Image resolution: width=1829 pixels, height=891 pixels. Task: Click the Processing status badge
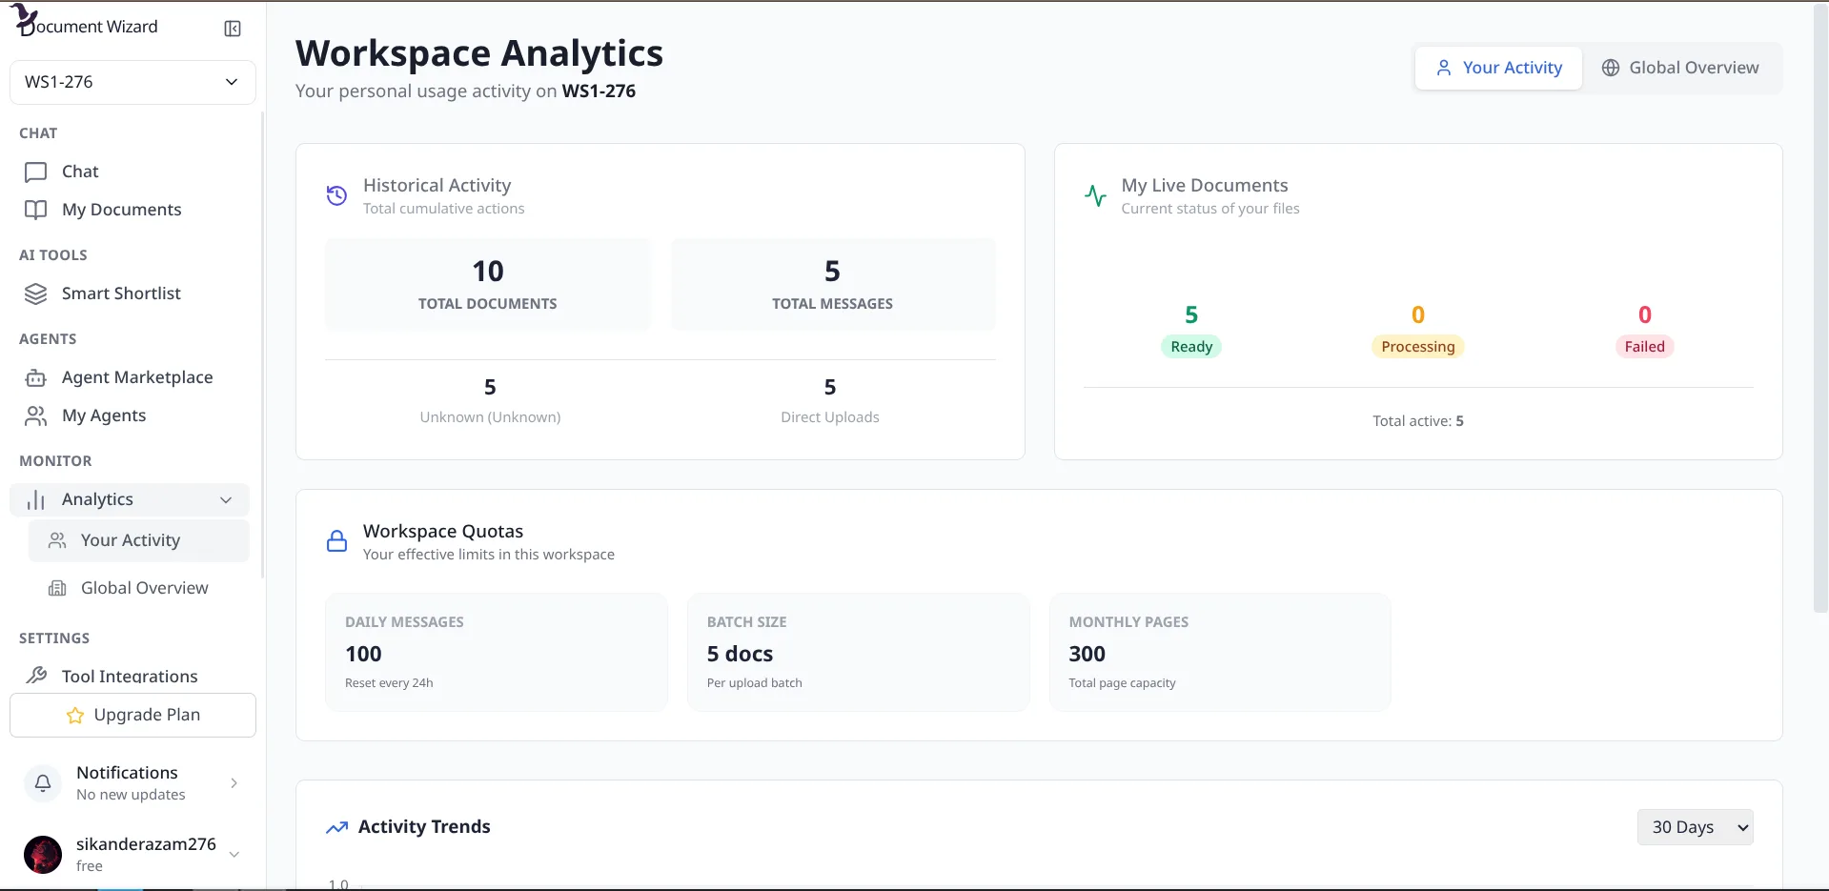pyautogui.click(x=1418, y=347)
